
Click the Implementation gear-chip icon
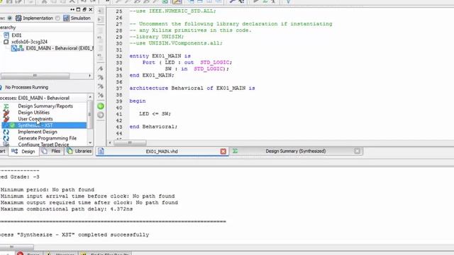(18, 18)
